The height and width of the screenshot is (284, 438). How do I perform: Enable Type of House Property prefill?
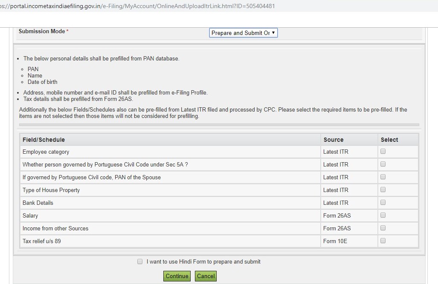(383, 190)
